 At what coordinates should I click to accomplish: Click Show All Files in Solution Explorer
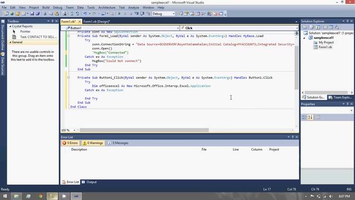click(312, 27)
